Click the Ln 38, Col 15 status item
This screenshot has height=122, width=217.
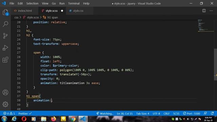[125, 114]
